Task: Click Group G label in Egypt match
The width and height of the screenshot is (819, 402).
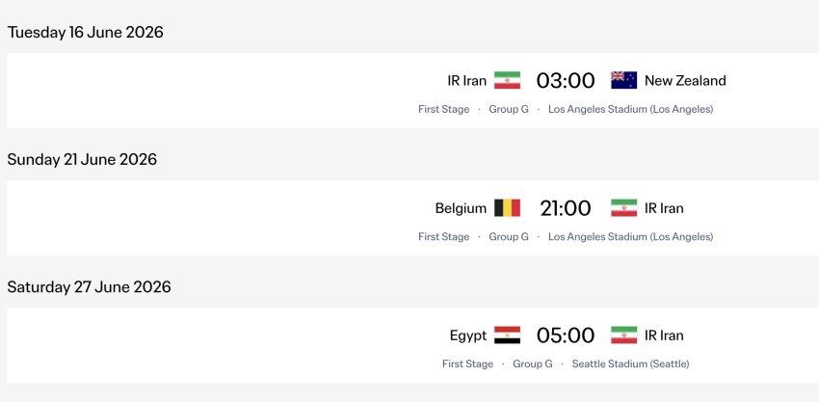Action: pos(532,363)
